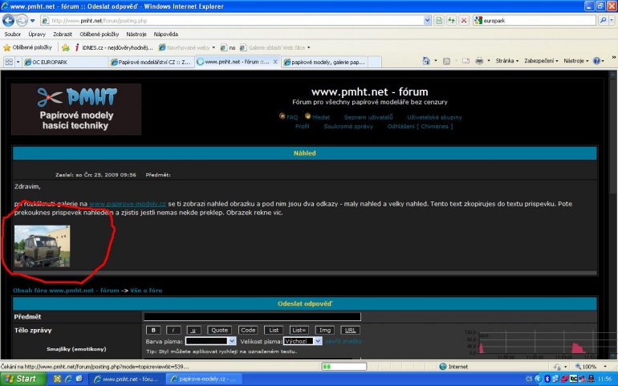Image resolution: width=618 pixels, height=386 pixels.
Task: Click the browser Back arrow button
Action: (8, 21)
